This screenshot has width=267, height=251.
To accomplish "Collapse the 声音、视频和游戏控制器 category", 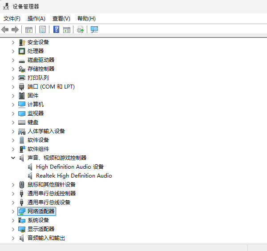I will coord(13,158).
